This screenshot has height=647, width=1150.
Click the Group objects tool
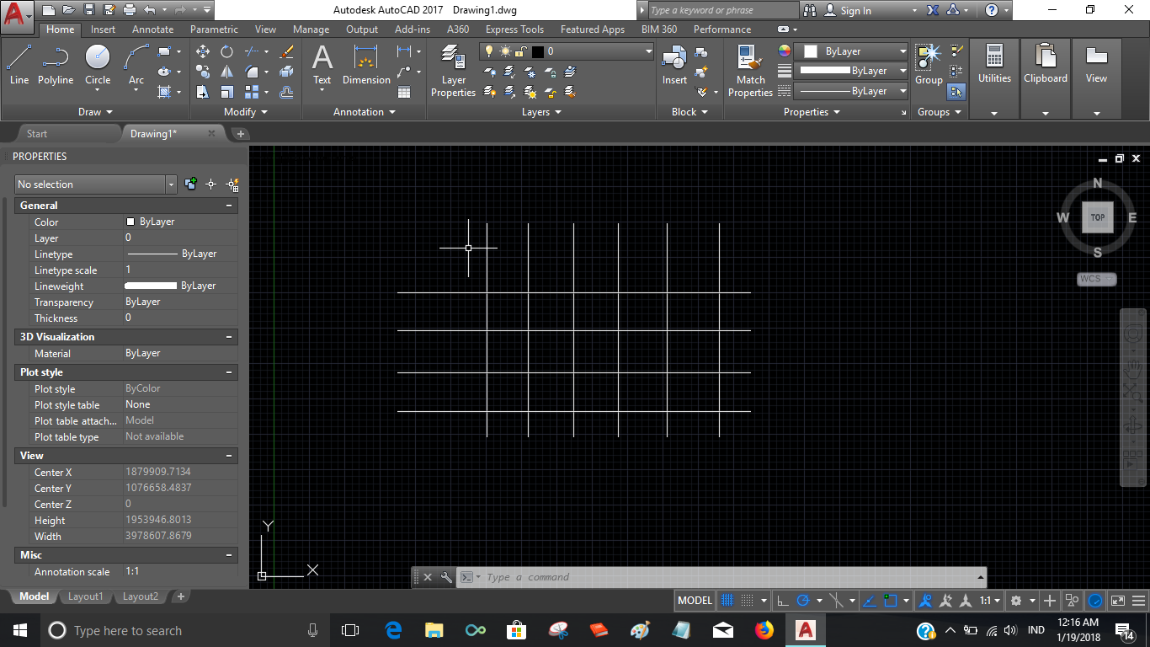tap(929, 65)
